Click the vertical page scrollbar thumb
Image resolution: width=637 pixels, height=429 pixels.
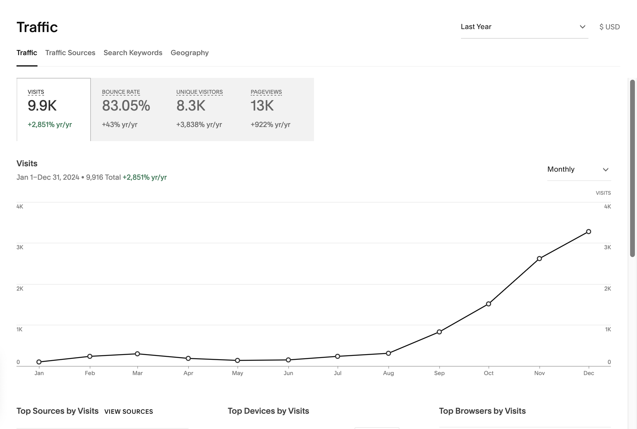tap(633, 168)
